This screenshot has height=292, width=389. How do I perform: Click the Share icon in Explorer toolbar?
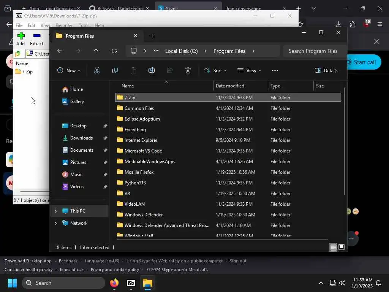(170, 70)
